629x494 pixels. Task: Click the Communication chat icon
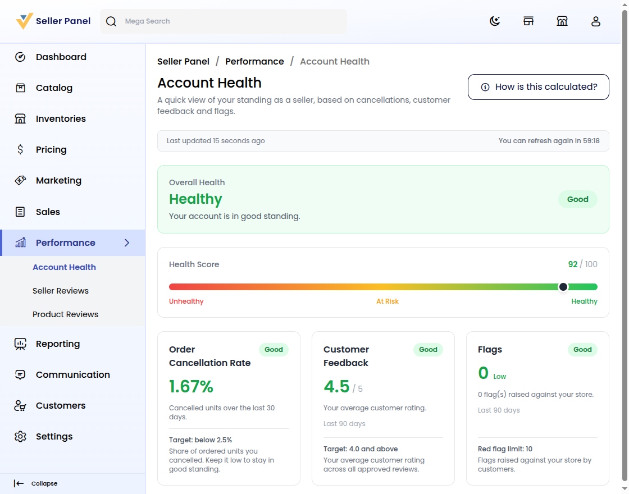coord(20,374)
